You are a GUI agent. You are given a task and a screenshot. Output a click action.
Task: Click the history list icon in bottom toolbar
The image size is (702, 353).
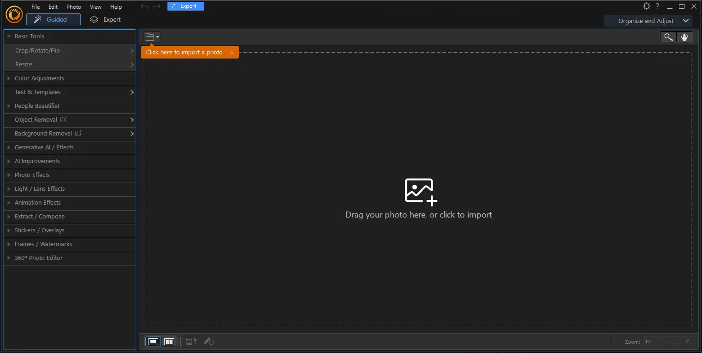[x=191, y=341]
